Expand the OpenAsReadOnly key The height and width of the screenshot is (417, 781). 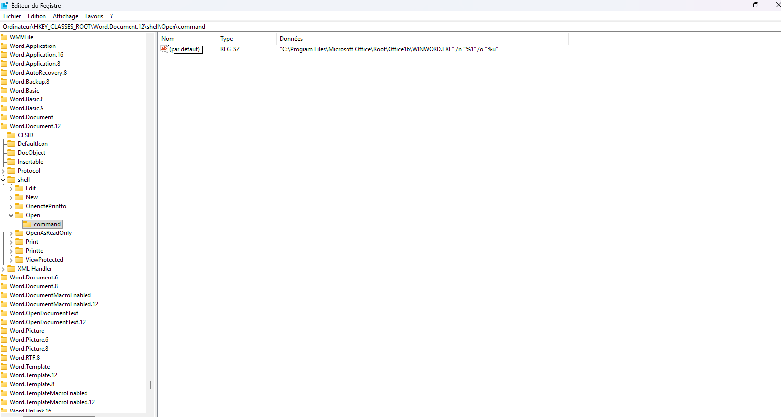tap(11, 233)
